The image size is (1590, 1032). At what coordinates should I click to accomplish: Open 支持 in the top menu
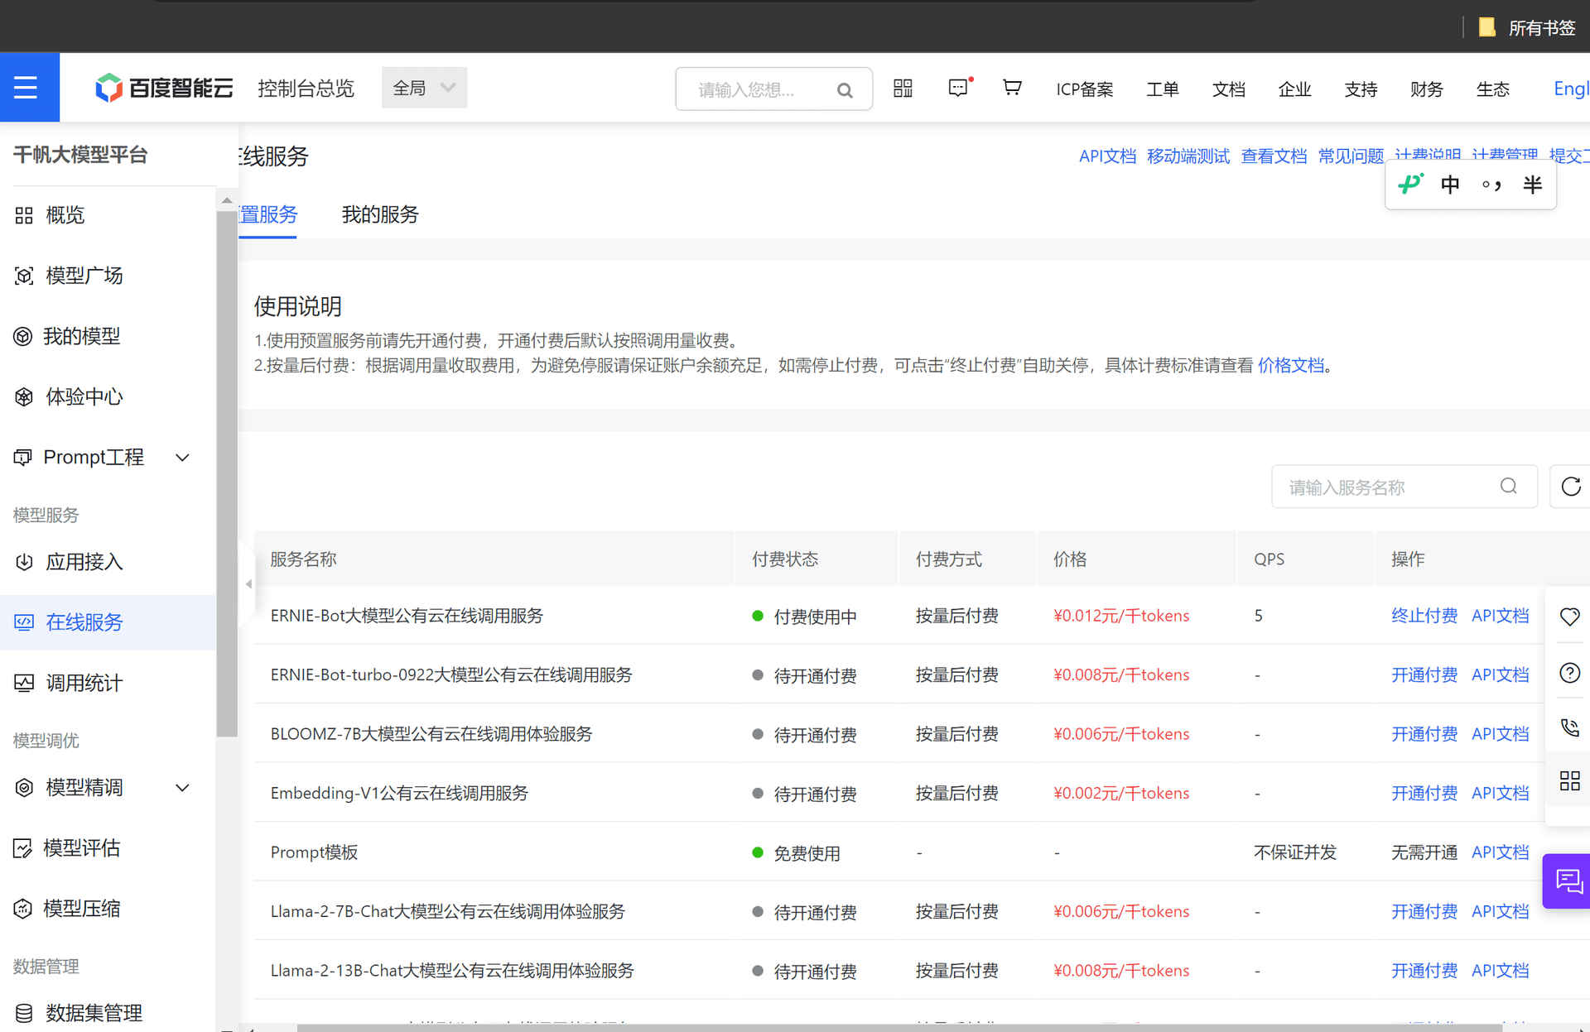1361,89
